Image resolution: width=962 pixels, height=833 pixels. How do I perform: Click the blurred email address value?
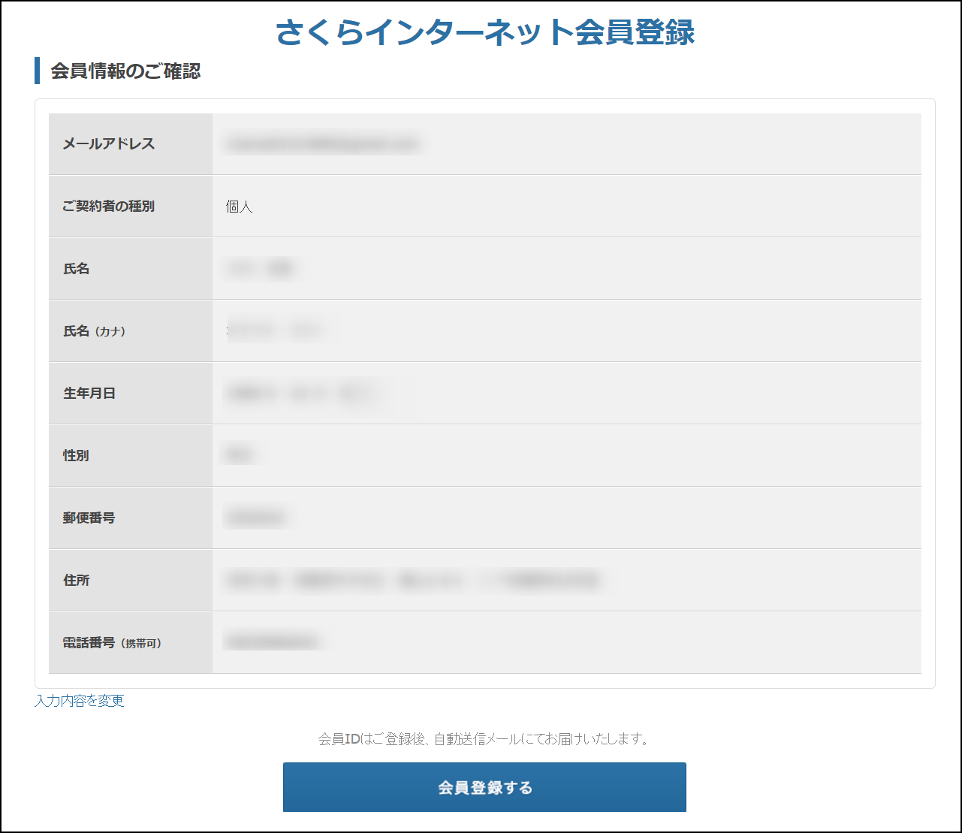click(322, 144)
